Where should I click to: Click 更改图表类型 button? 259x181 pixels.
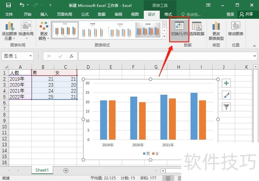pyautogui.click(x=216, y=31)
